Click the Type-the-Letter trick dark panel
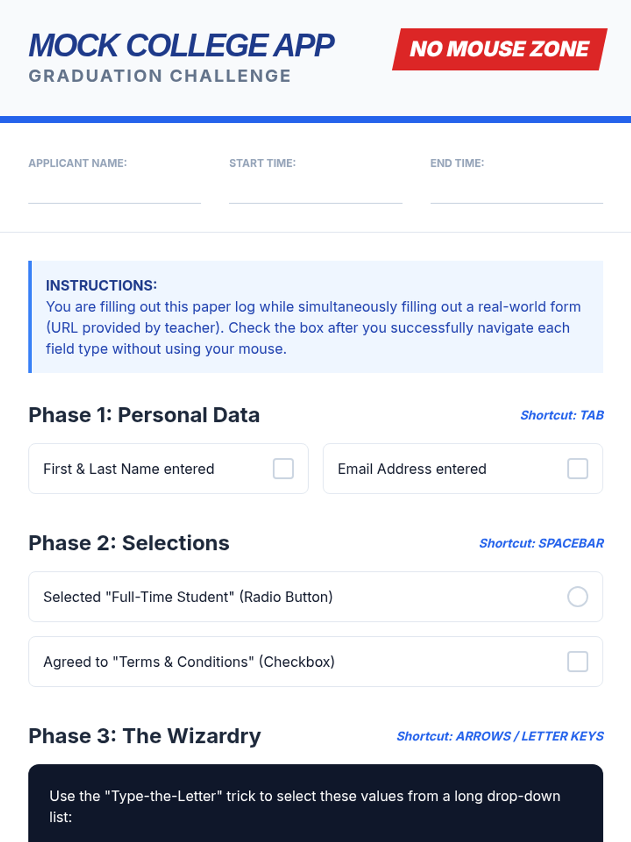 [315, 803]
